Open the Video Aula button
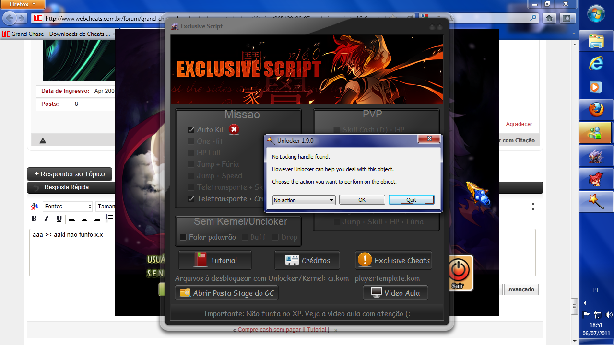The width and height of the screenshot is (614, 345). 395,293
